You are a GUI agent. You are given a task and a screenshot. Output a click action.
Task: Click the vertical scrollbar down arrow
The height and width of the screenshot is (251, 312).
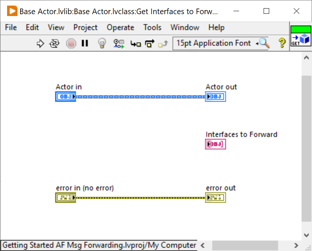click(x=306, y=235)
